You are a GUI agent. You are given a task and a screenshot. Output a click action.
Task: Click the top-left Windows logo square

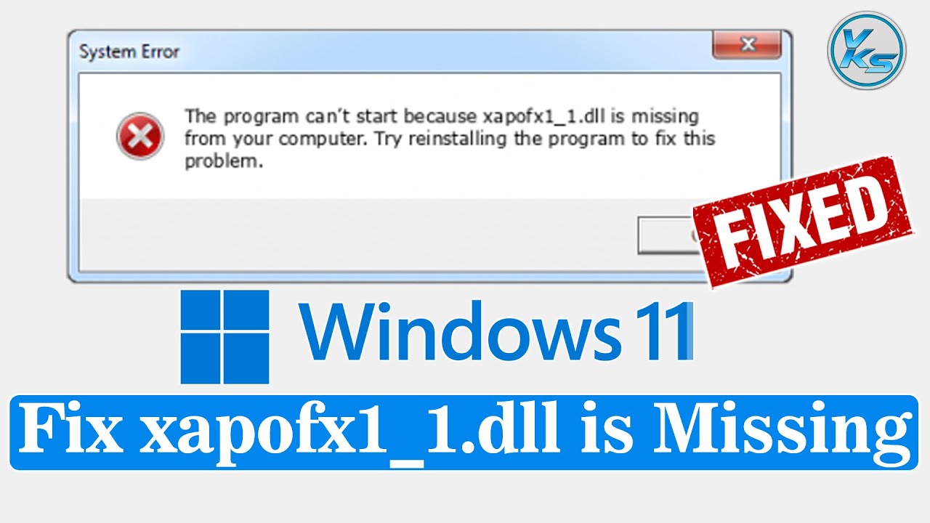pos(201,312)
